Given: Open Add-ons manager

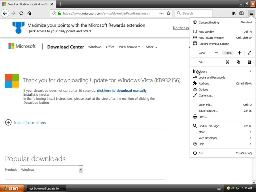Looking at the screenshot, I should coord(222,83).
